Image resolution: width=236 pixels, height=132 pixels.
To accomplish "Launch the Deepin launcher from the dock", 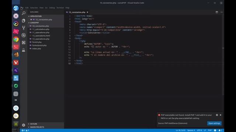I will 16,8.
